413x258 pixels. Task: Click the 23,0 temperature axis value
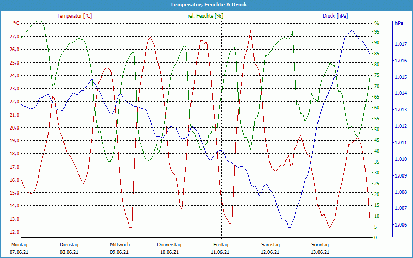[14, 89]
